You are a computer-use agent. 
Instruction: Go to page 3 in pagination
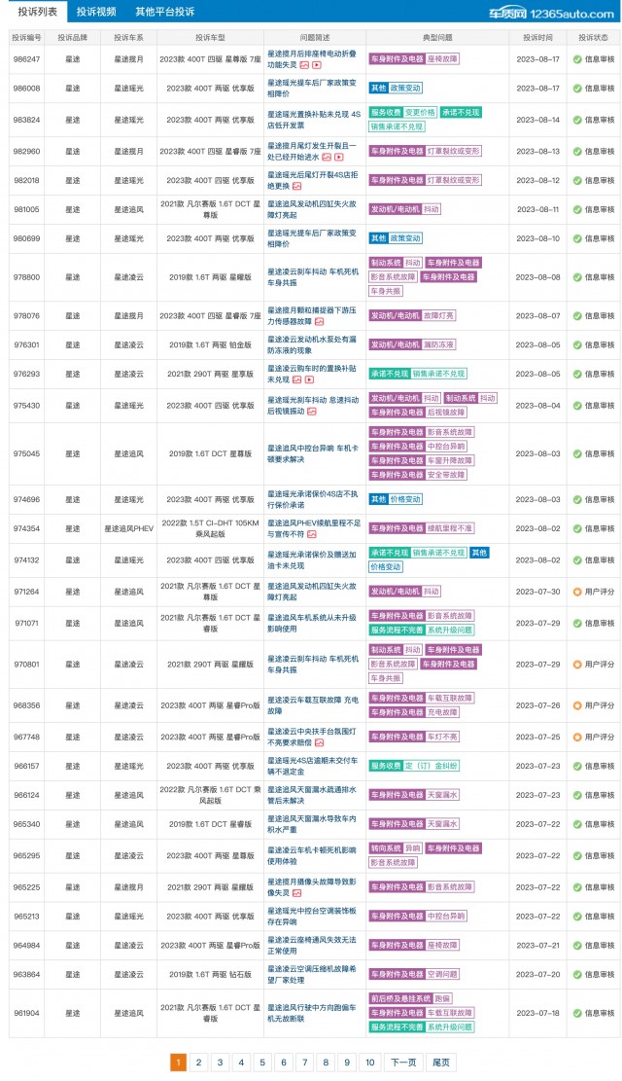(220, 1062)
